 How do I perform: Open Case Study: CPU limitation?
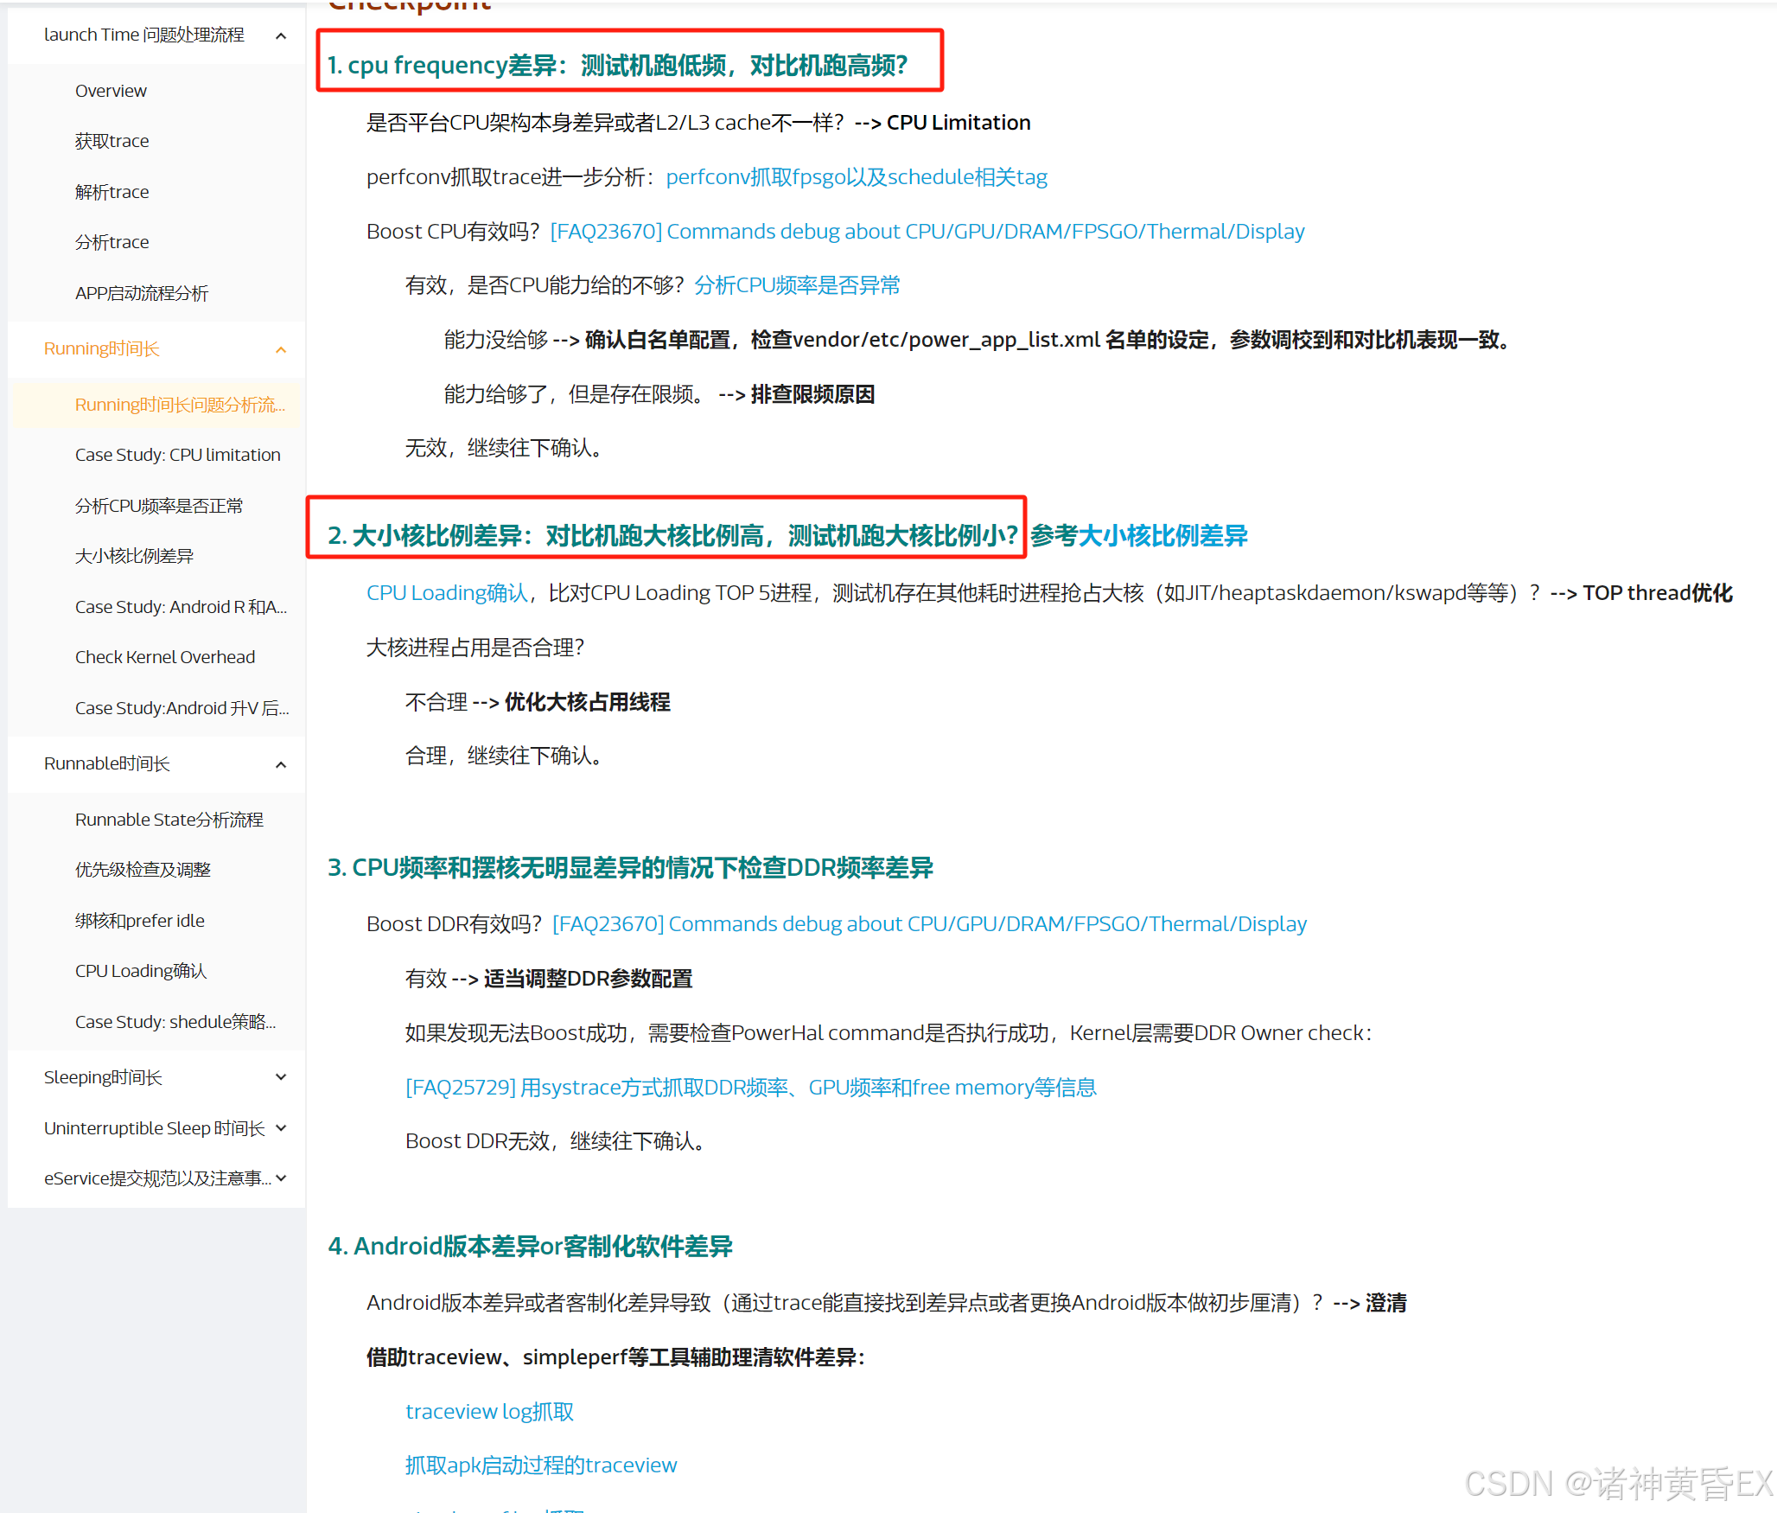(178, 455)
